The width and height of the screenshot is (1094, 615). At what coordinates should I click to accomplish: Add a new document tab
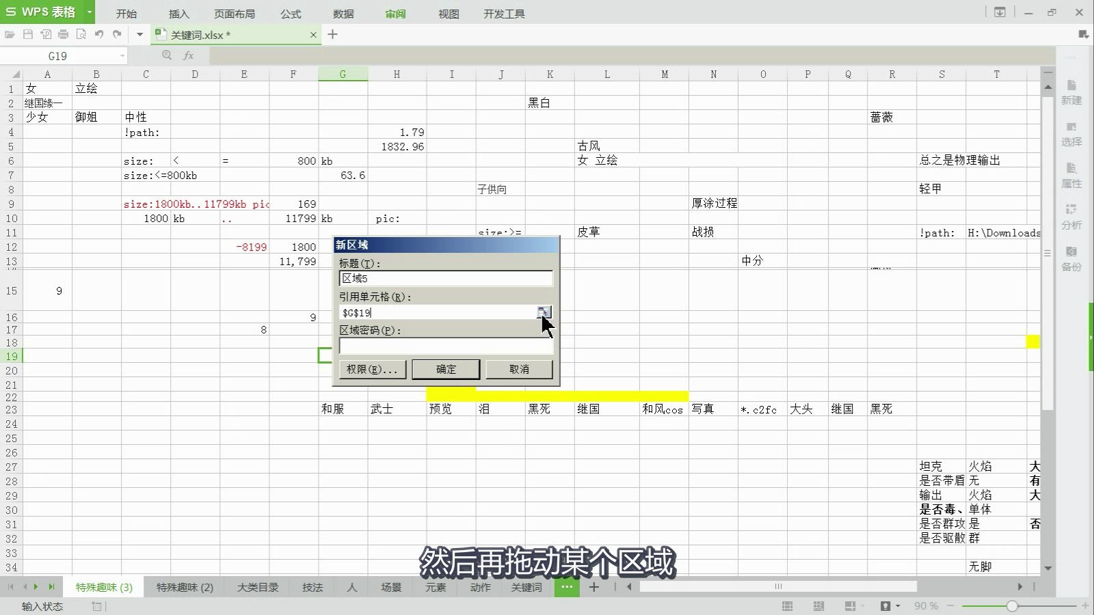point(333,34)
